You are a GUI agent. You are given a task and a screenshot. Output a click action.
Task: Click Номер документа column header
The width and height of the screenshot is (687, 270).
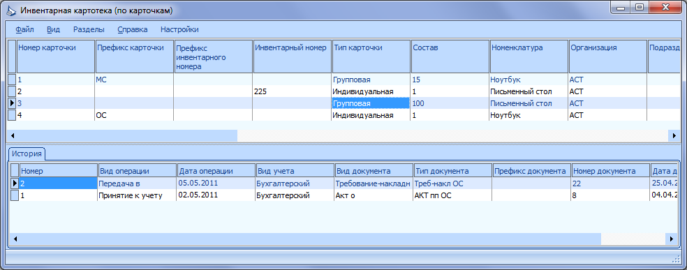pyautogui.click(x=610, y=171)
